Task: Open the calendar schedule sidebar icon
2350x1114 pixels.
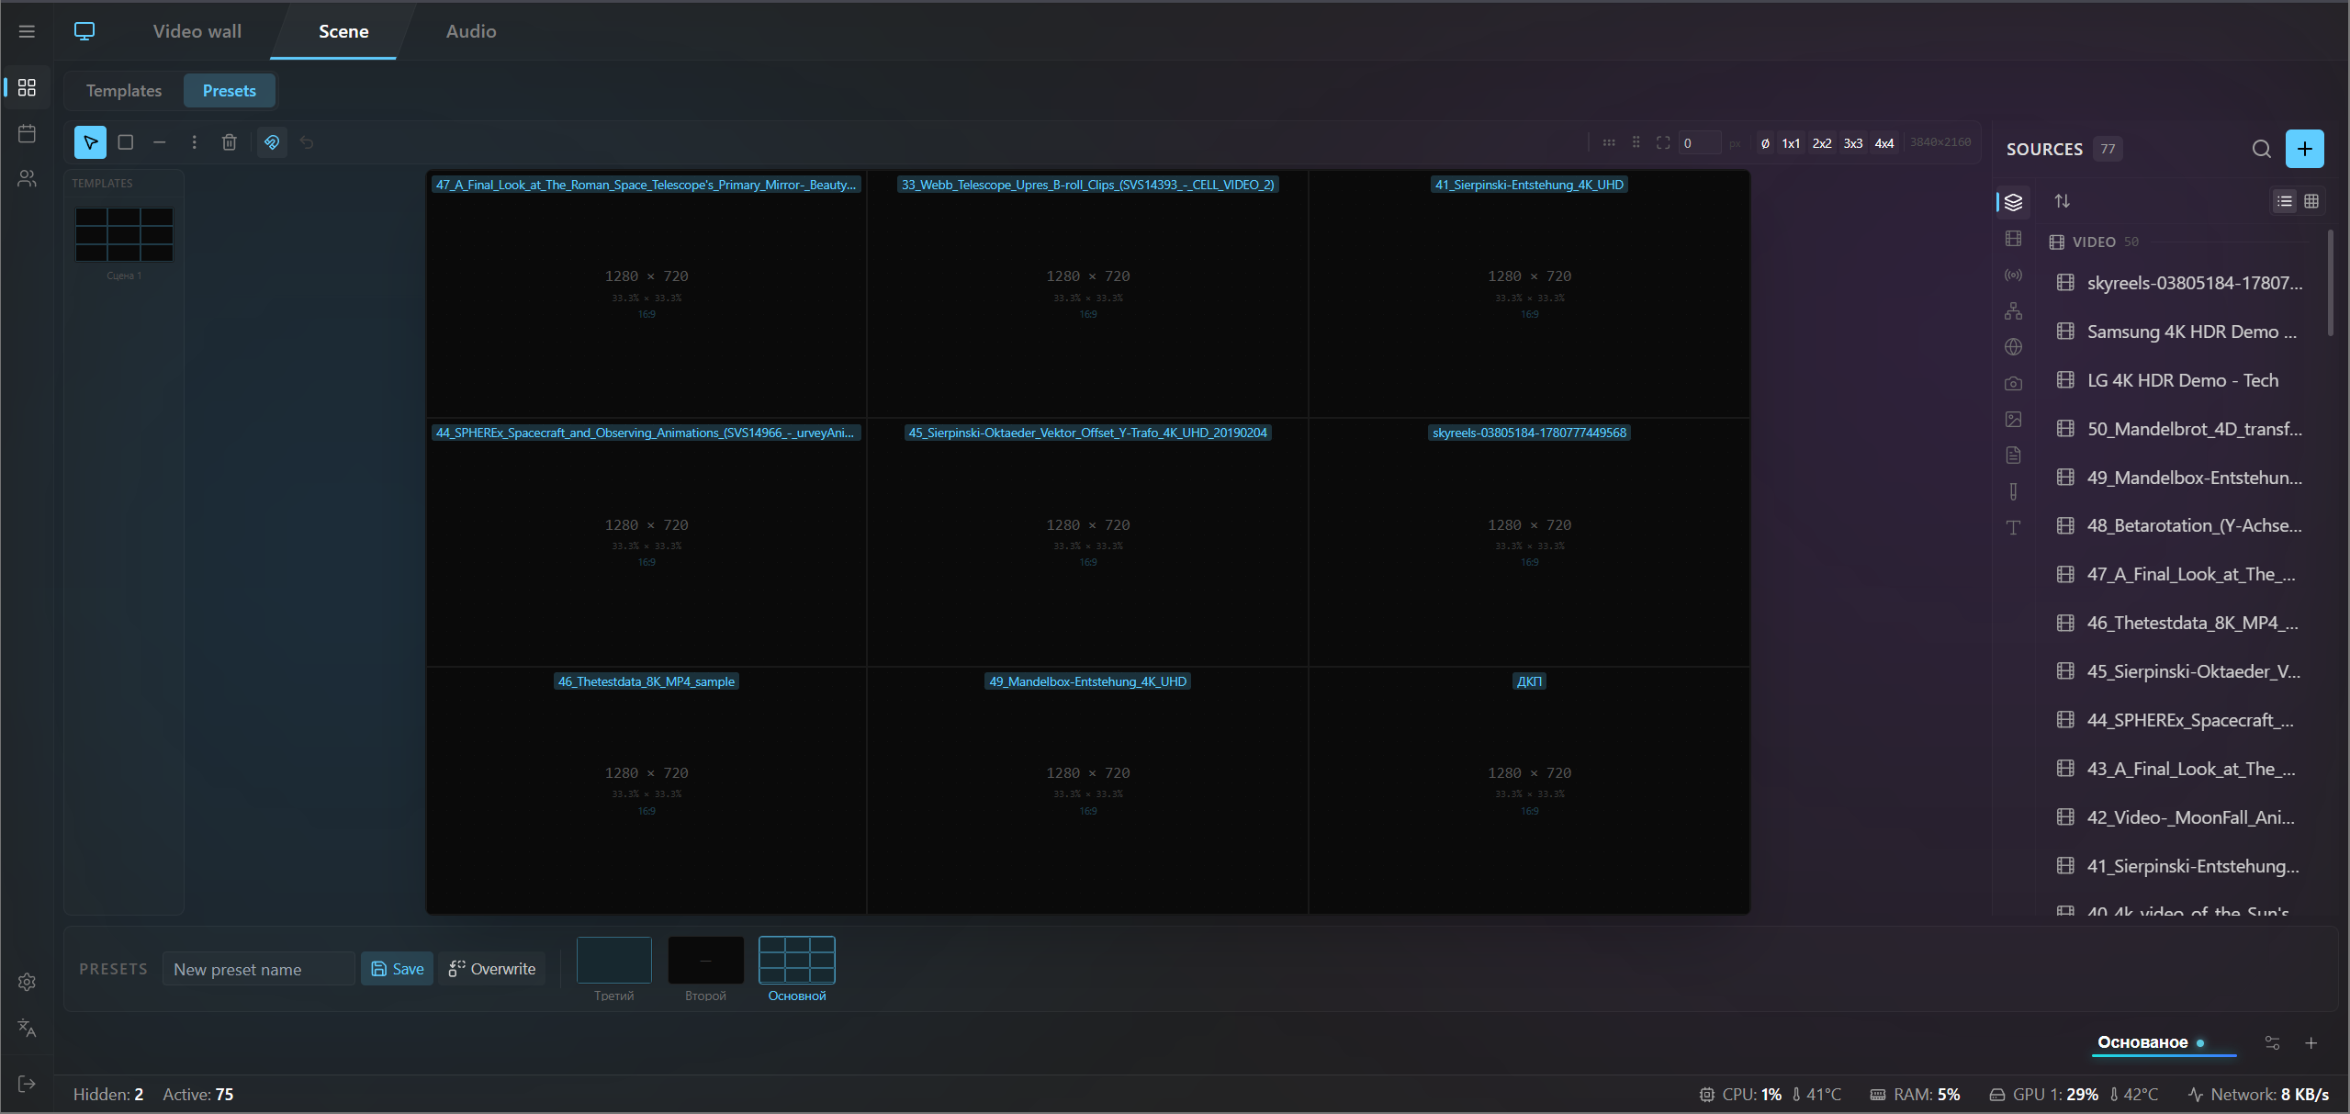Action: [27, 133]
